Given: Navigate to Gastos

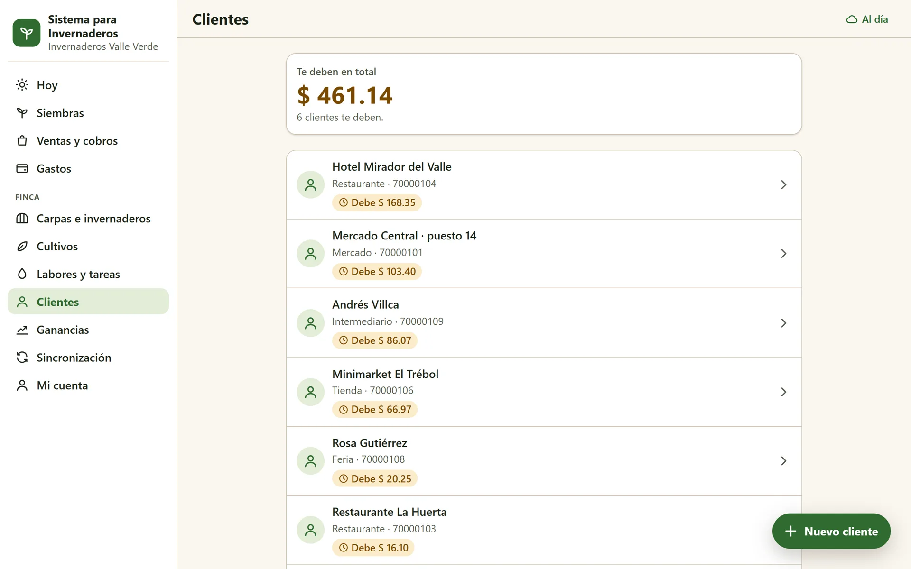Looking at the screenshot, I should click(x=88, y=168).
